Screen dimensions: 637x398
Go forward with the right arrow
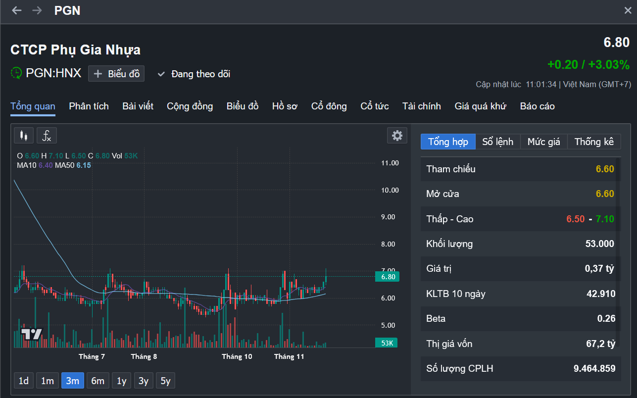[x=37, y=10]
